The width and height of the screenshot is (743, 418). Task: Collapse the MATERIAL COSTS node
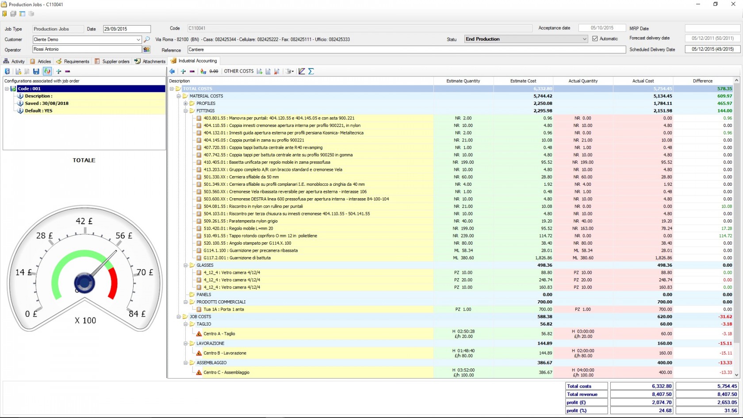[179, 96]
